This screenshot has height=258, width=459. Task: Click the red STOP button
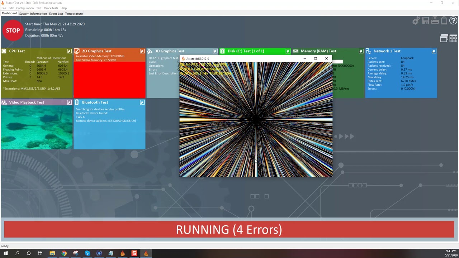pyautogui.click(x=13, y=30)
